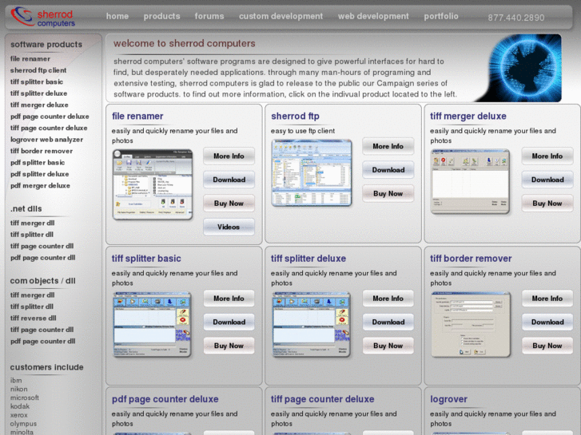Click Buy Now for tiff splitter basic
This screenshot has height=435, width=581.
(229, 346)
